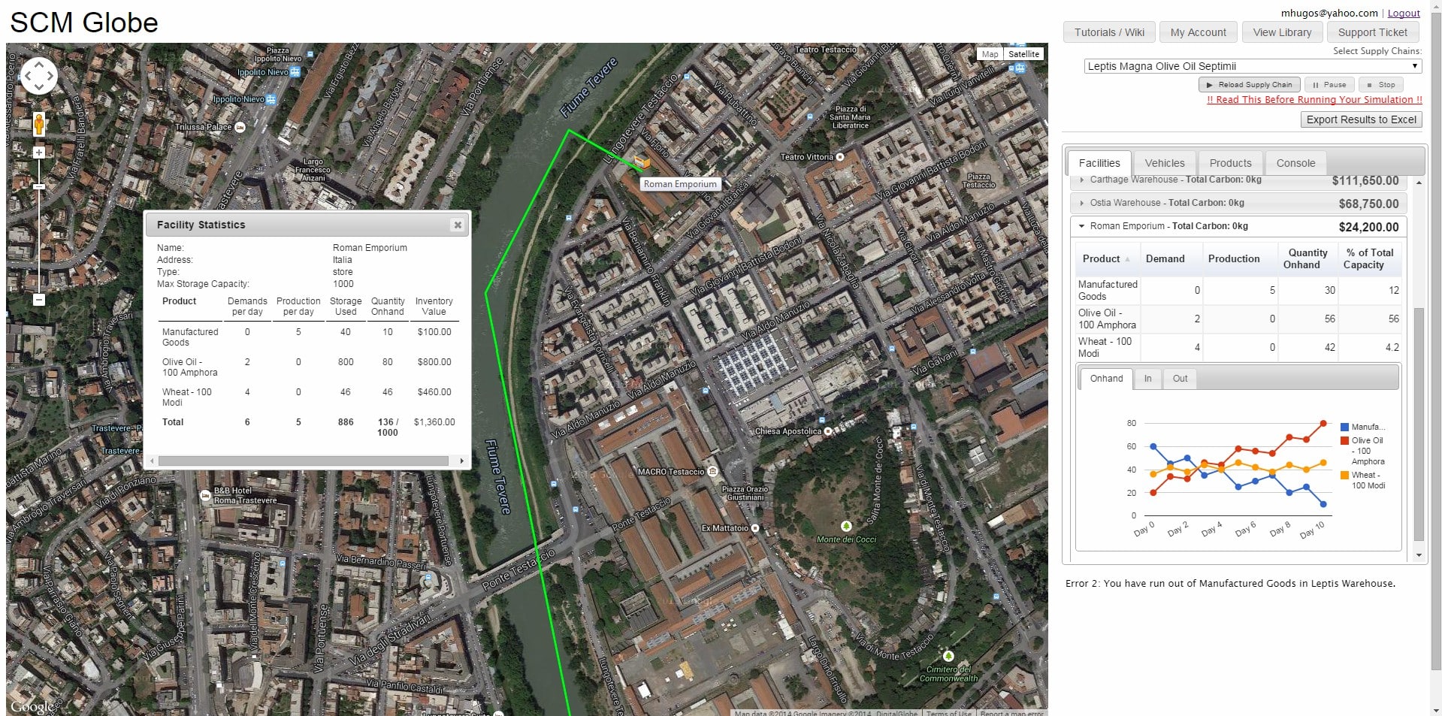Click the Cimitero del Commonwealth park icon
The height and width of the screenshot is (716, 1442).
[948, 656]
